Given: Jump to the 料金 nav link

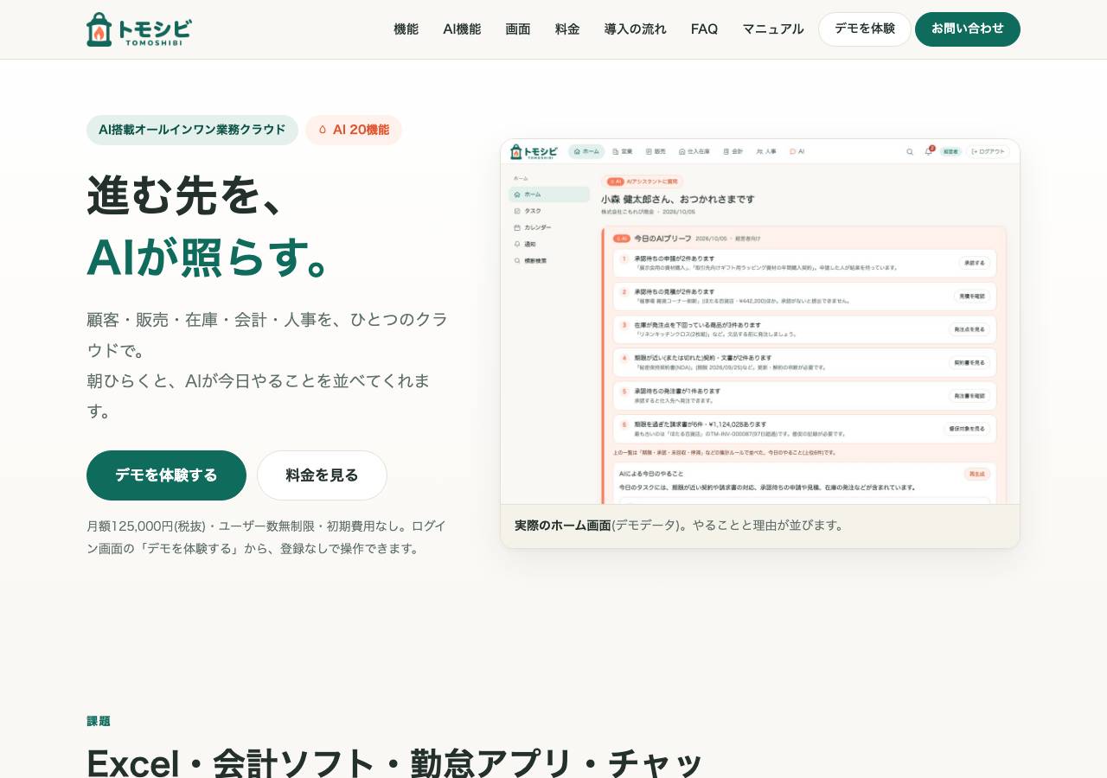Looking at the screenshot, I should click(567, 29).
